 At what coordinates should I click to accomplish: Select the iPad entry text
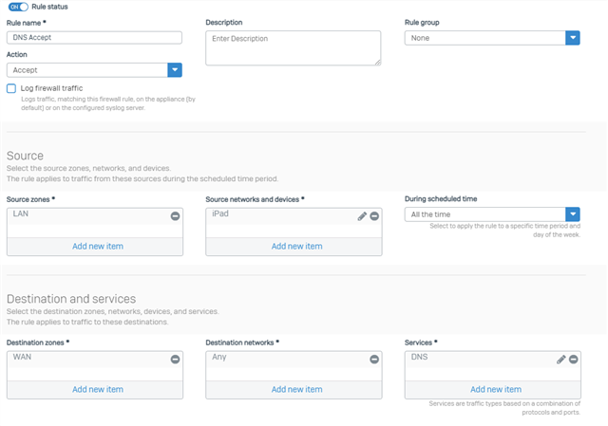click(x=220, y=213)
